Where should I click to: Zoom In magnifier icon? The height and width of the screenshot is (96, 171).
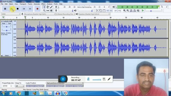(x=124, y=11)
